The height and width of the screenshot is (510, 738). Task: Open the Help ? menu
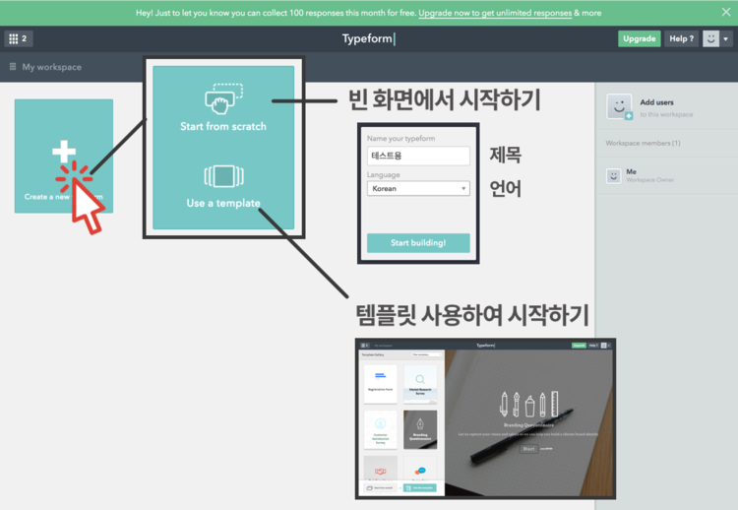click(681, 38)
